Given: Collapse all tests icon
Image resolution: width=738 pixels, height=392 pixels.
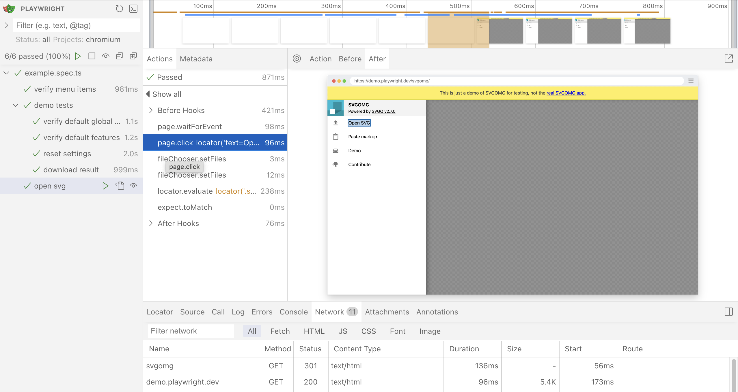Looking at the screenshot, I should [x=120, y=56].
